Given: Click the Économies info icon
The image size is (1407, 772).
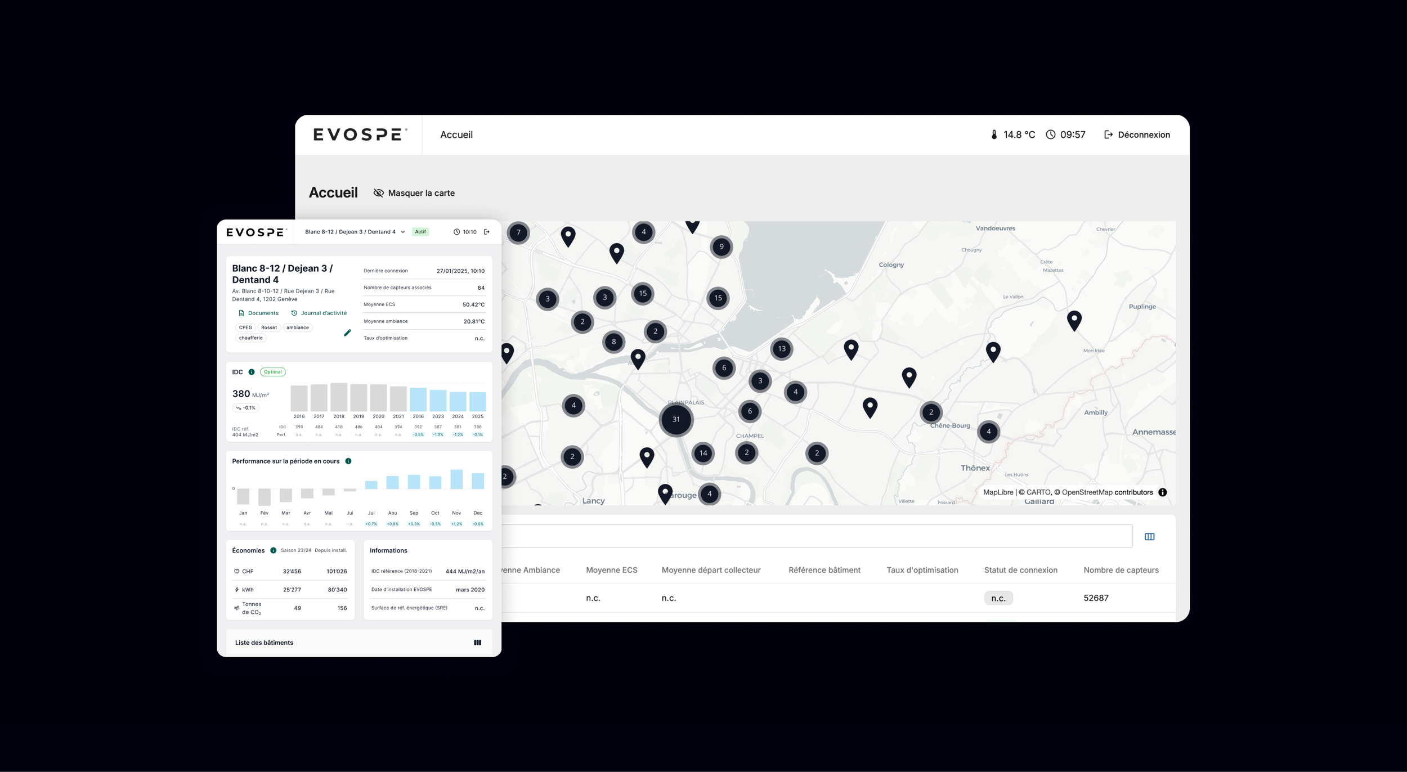Looking at the screenshot, I should pos(273,550).
